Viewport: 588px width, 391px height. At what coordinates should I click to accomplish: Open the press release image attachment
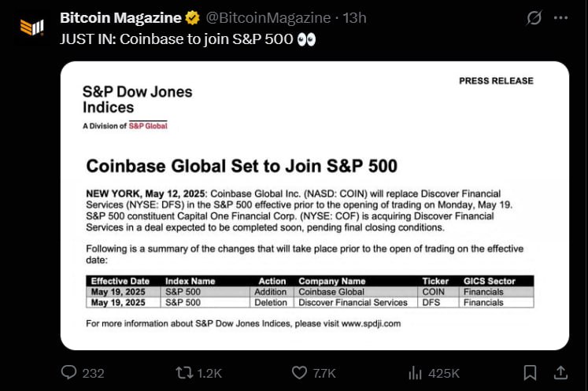pos(315,206)
